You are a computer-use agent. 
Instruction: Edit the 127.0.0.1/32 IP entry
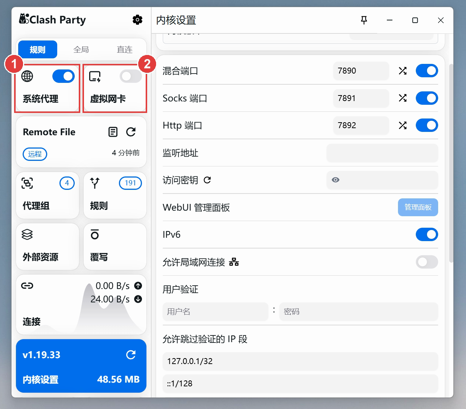coord(300,361)
